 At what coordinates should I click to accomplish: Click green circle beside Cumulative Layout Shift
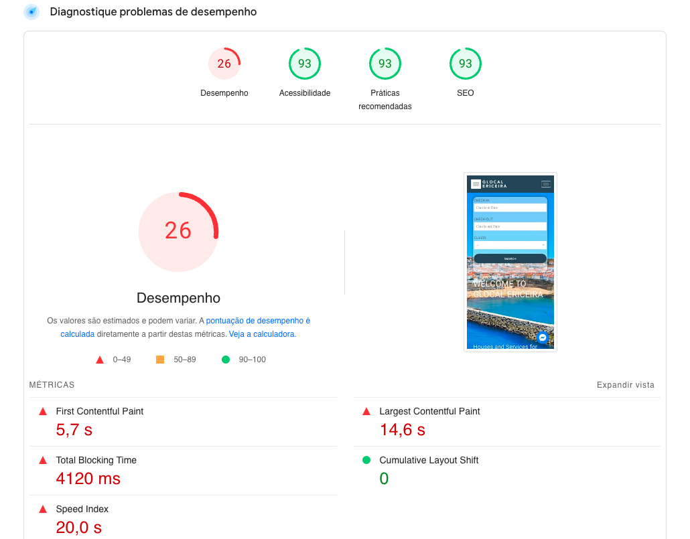pyautogui.click(x=366, y=461)
